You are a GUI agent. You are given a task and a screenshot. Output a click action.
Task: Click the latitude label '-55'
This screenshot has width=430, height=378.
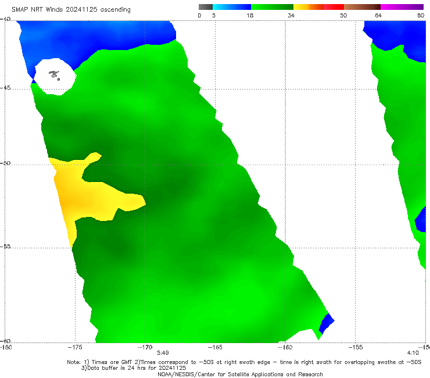pyautogui.click(x=5, y=247)
